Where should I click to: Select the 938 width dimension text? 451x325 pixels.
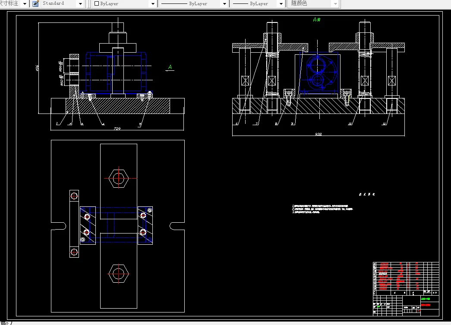319,134
